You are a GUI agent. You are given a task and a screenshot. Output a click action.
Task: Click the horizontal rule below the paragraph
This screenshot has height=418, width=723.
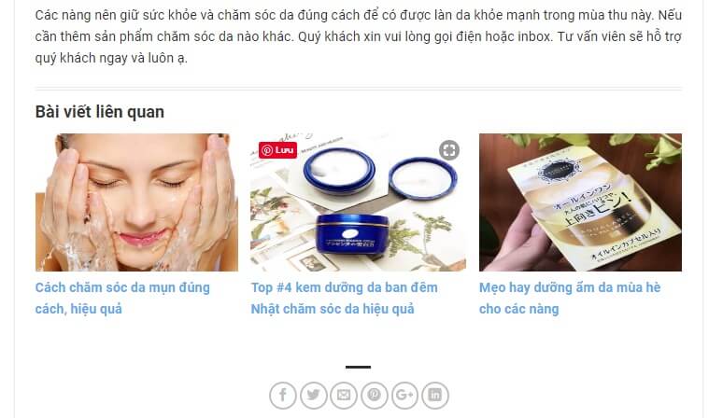click(x=359, y=88)
